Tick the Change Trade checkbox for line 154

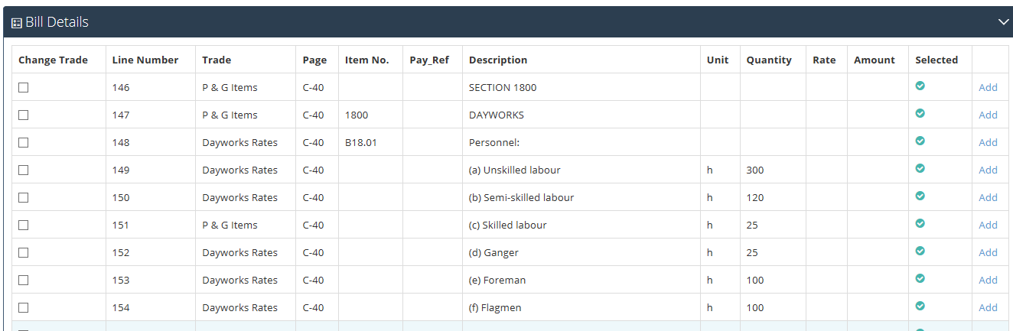[24, 307]
